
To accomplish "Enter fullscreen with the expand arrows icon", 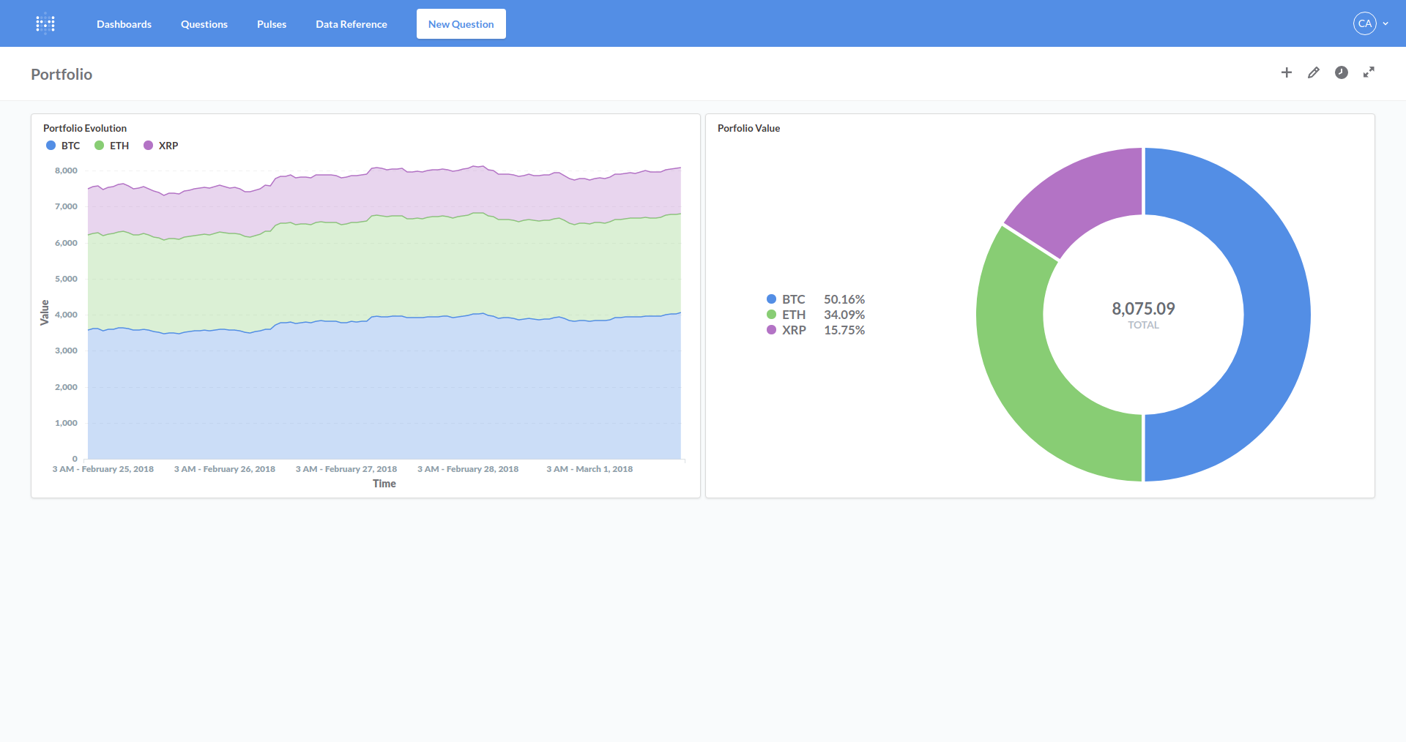I will pos(1368,72).
